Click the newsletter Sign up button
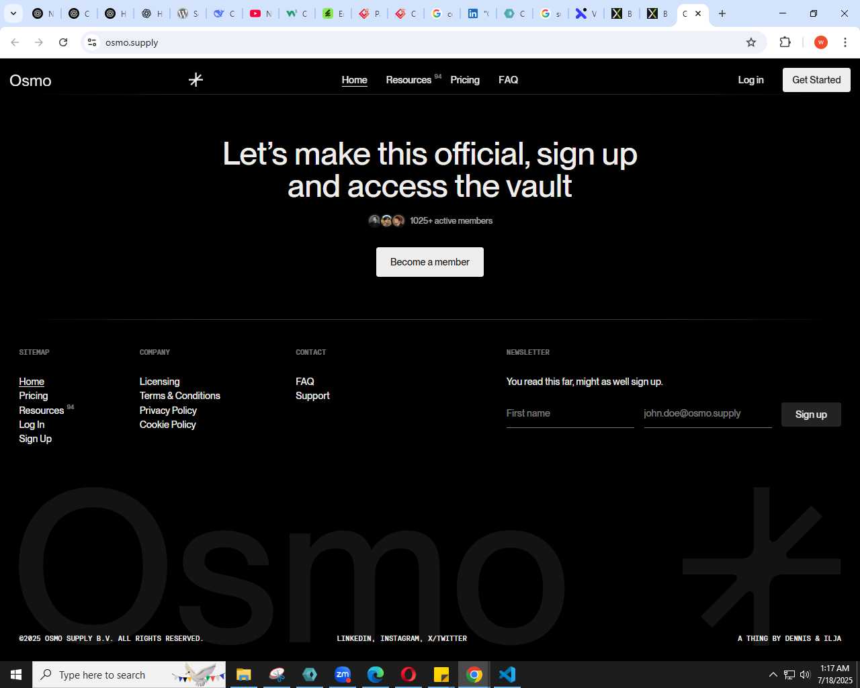860x688 pixels. pyautogui.click(x=811, y=415)
